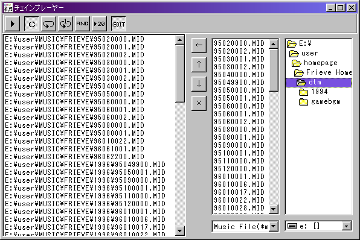Add file with left arrow button
The width and height of the screenshot is (360, 240).
pyautogui.click(x=199, y=45)
